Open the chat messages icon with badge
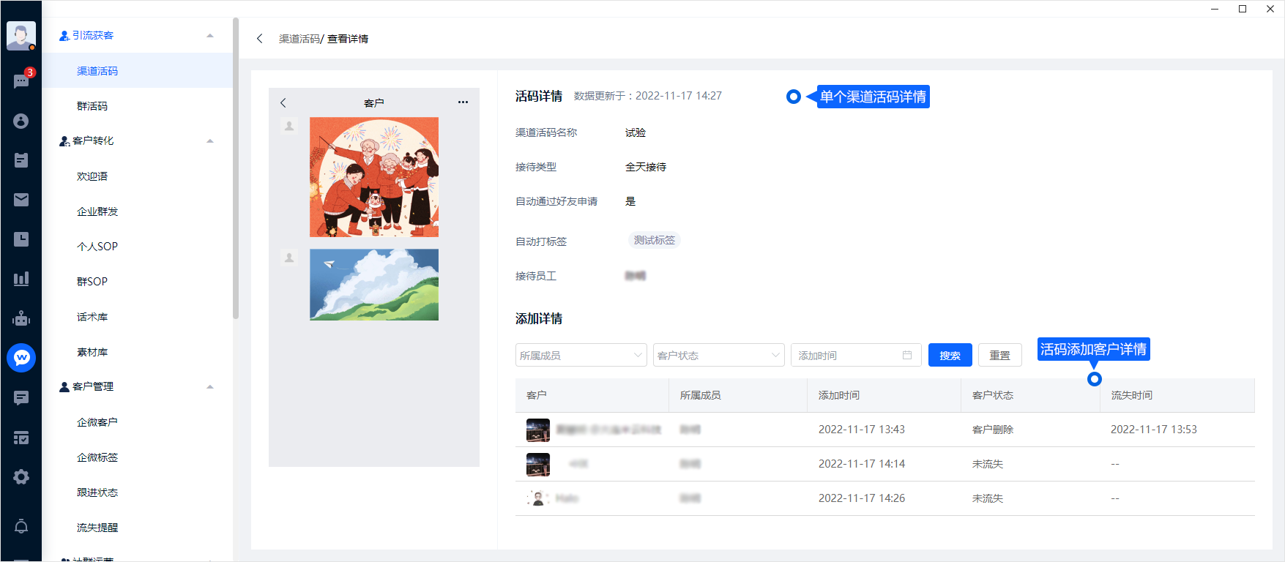This screenshot has width=1285, height=562. tap(21, 80)
